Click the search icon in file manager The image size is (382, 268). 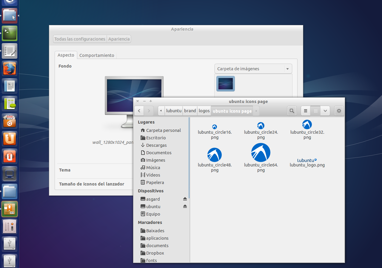pos(292,111)
